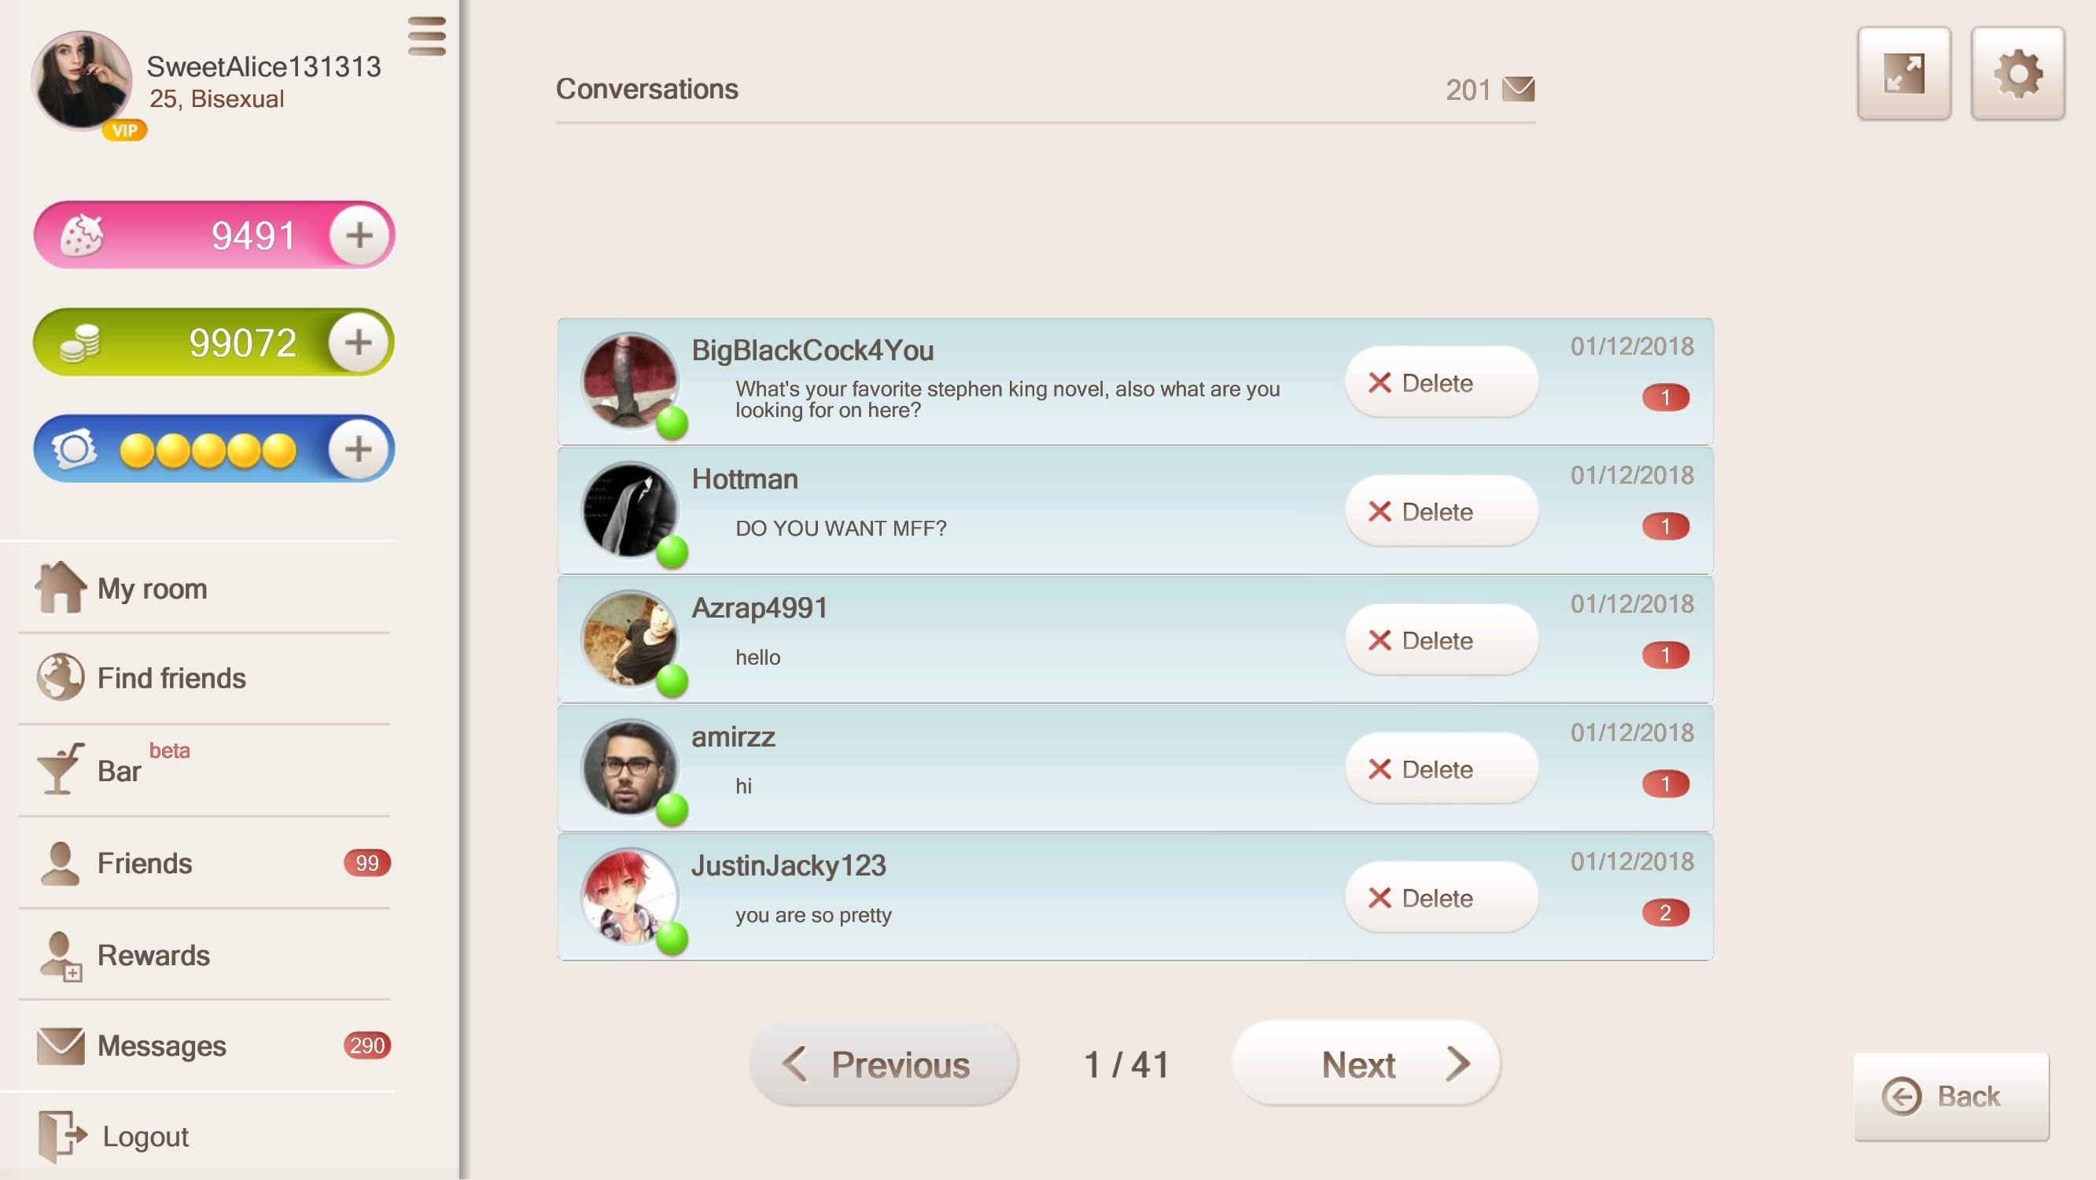Delete the JustinJacky123 conversation
This screenshot has height=1180, width=2096.
[1441, 898]
